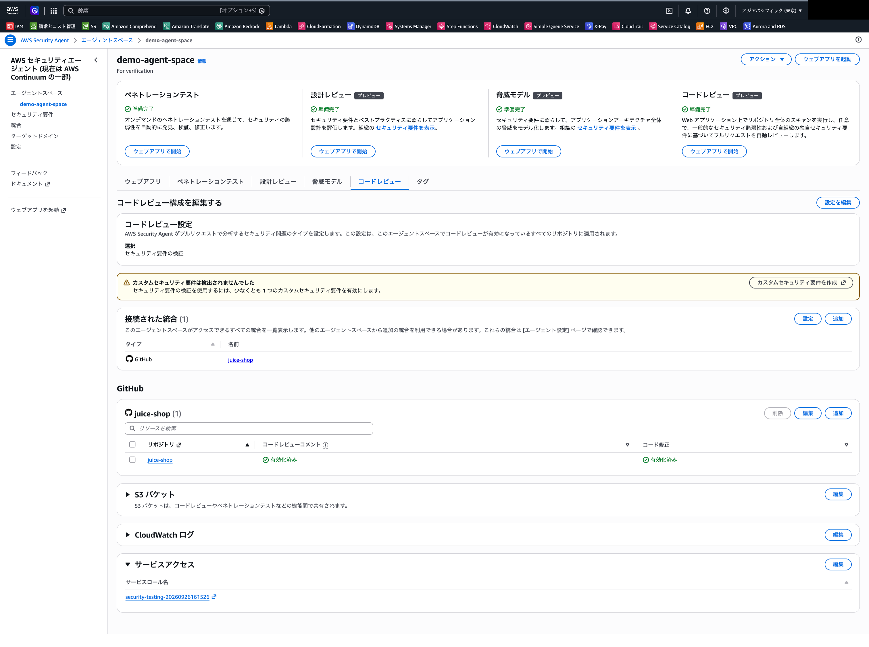Click カスタムセキュリティ要件を作成 button

click(801, 282)
